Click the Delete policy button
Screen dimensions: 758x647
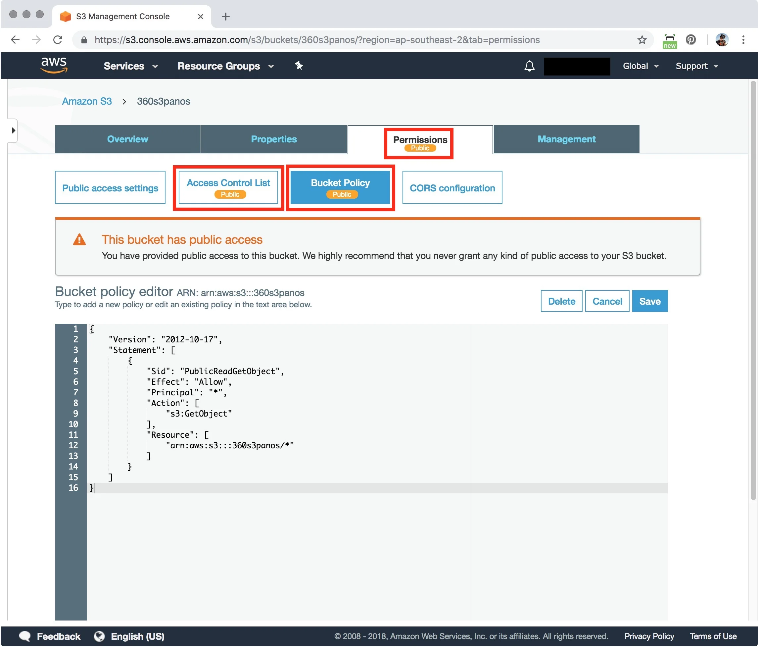561,301
